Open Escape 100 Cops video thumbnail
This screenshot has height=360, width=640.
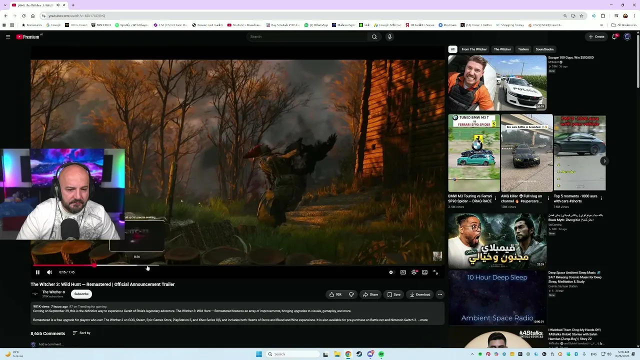pyautogui.click(x=497, y=82)
